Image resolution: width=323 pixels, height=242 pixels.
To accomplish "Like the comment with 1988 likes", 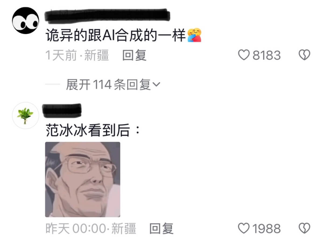I will (x=244, y=229).
